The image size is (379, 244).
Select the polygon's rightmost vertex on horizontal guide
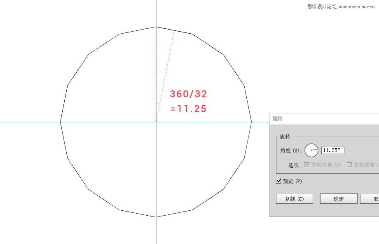click(x=252, y=122)
